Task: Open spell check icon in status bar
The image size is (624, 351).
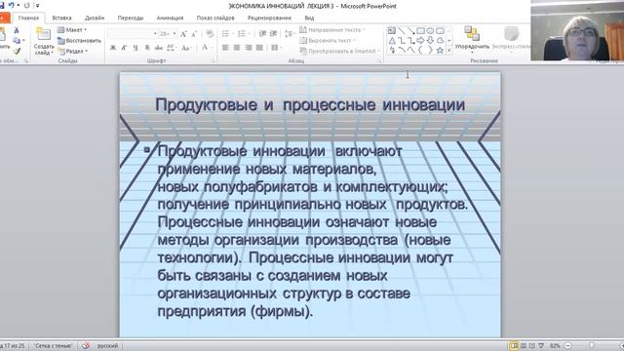Action: click(x=86, y=346)
